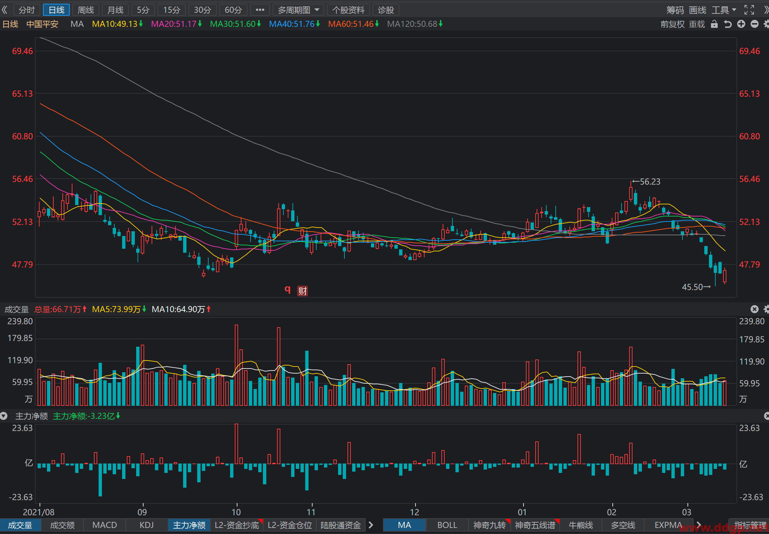Open the volume panel settings gear

766,309
